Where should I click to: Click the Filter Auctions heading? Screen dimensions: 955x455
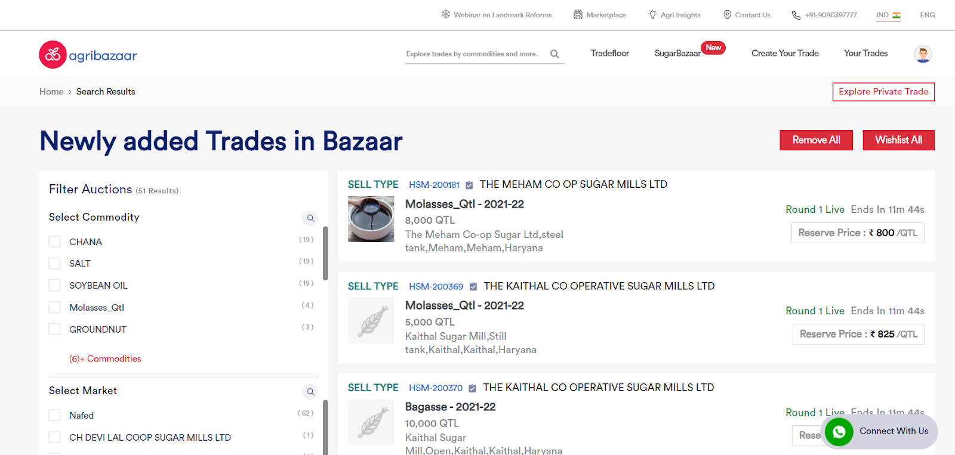(x=91, y=189)
